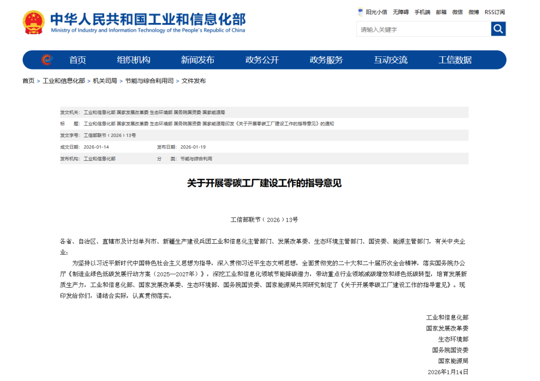Open the 微博 Weibo channel

pyautogui.click(x=473, y=12)
